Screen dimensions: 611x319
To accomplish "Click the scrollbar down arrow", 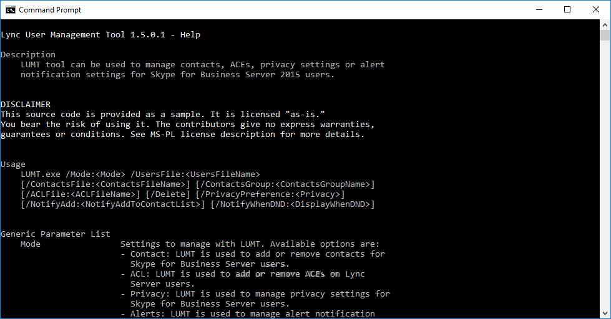I will tap(605, 313).
